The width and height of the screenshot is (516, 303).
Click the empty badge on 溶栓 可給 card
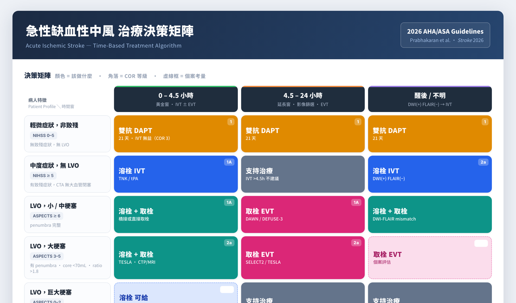click(x=227, y=289)
